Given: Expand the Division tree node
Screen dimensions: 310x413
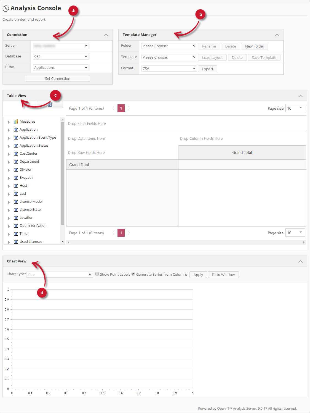Looking at the screenshot, I should (x=9, y=169).
